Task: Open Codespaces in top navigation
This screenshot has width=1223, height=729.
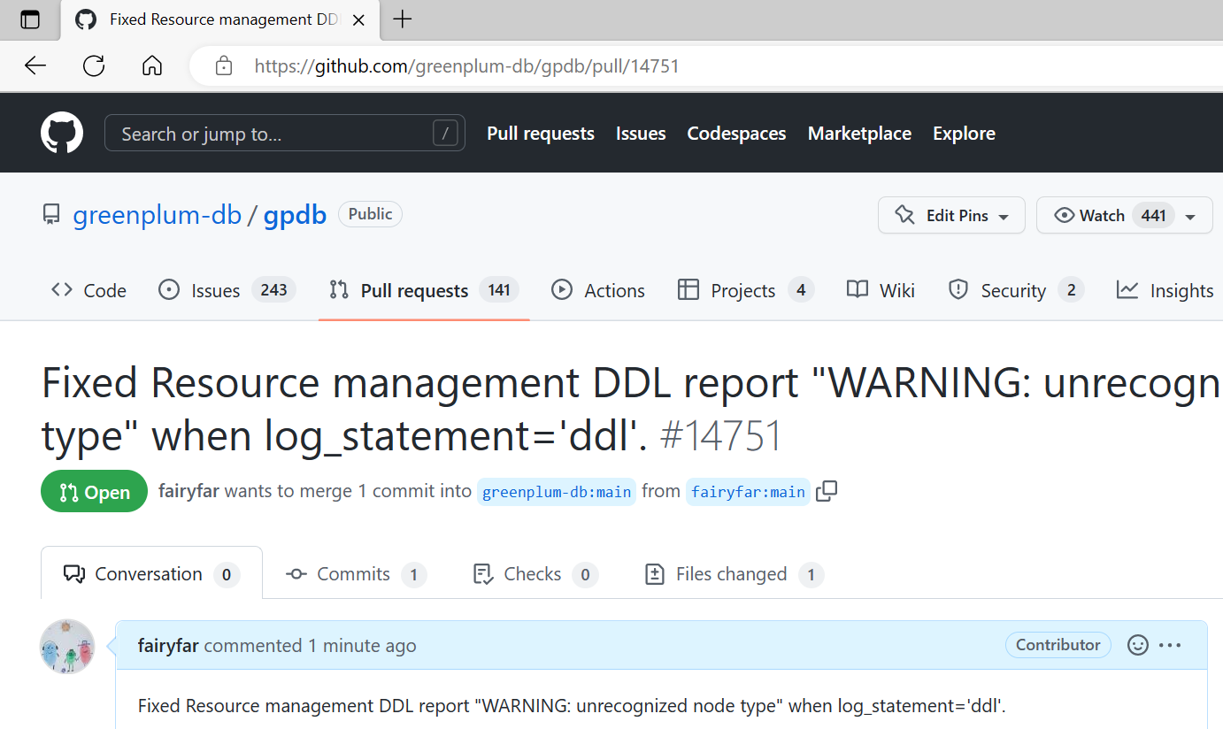Action: 736,134
